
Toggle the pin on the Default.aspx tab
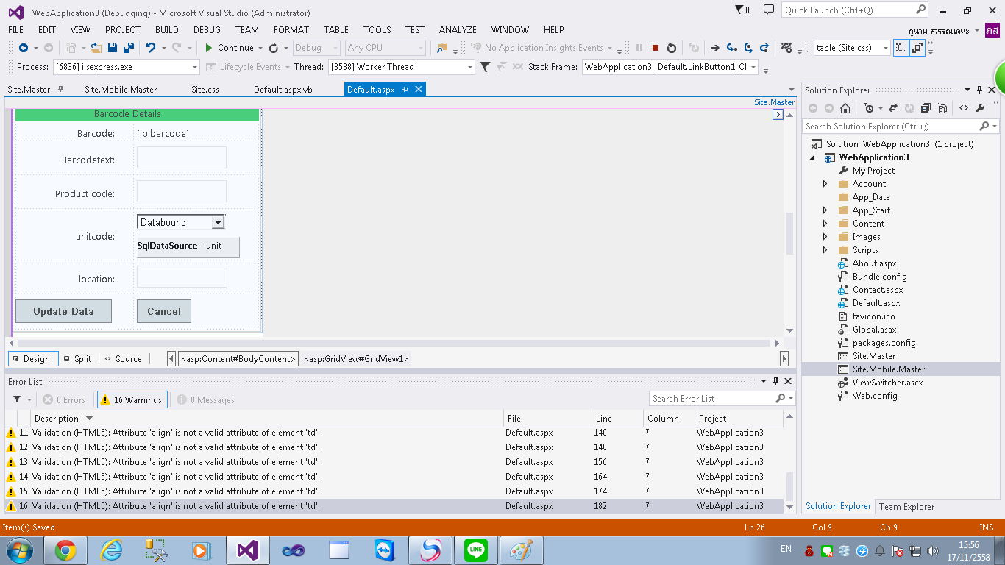pos(405,89)
